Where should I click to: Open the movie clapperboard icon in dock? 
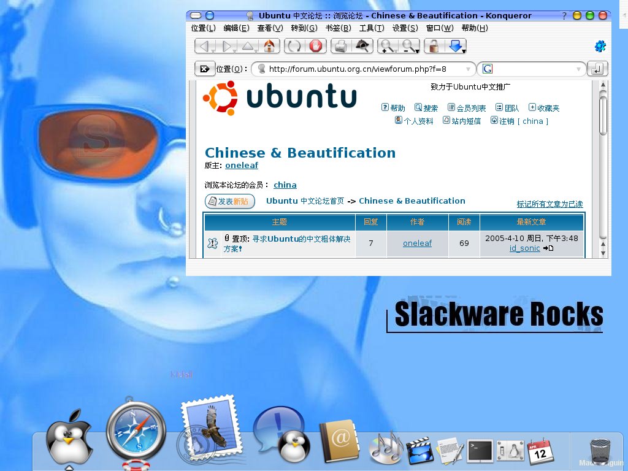coord(420,451)
